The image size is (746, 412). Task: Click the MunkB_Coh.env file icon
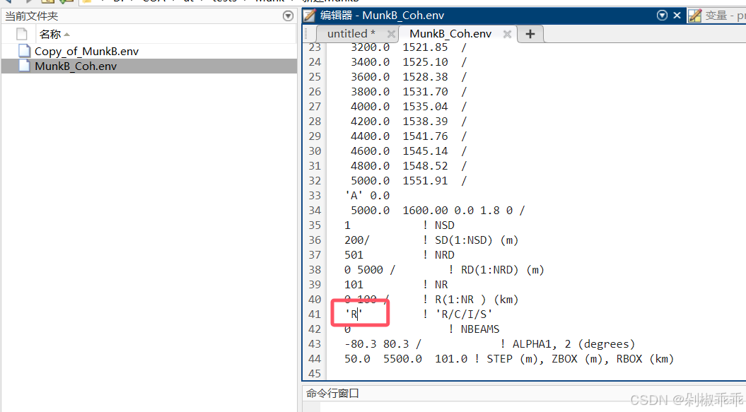pyautogui.click(x=24, y=66)
